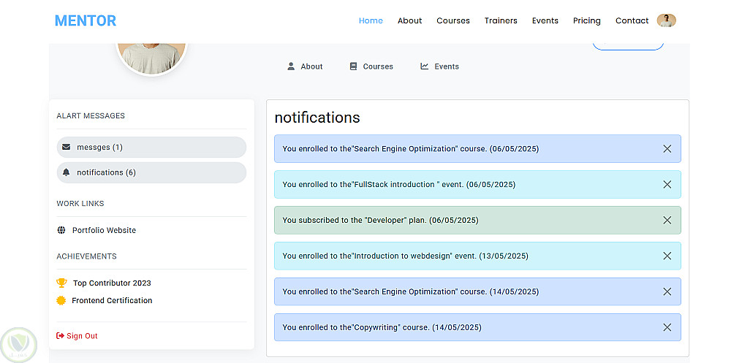Image resolution: width=731 pixels, height=363 pixels.
Task: Dismiss the "Introduction to webdesign" event notification
Action: [667, 256]
